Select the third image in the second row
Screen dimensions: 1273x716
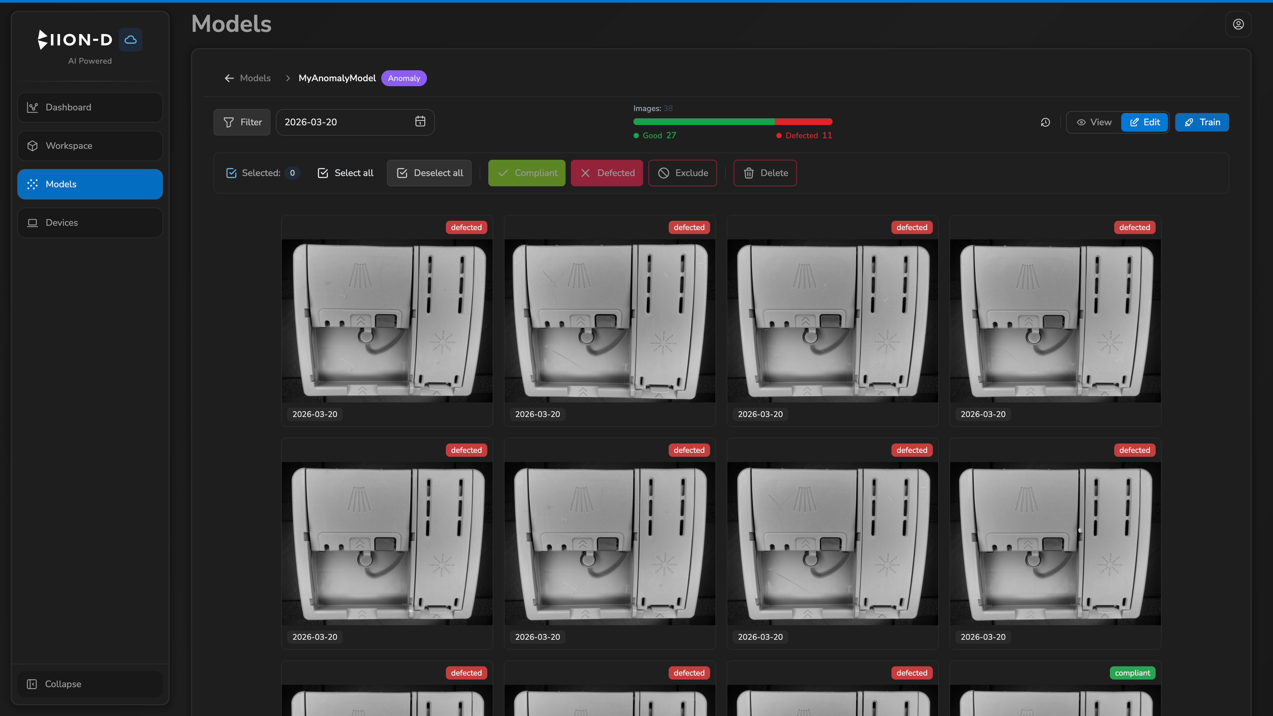pyautogui.click(x=833, y=544)
